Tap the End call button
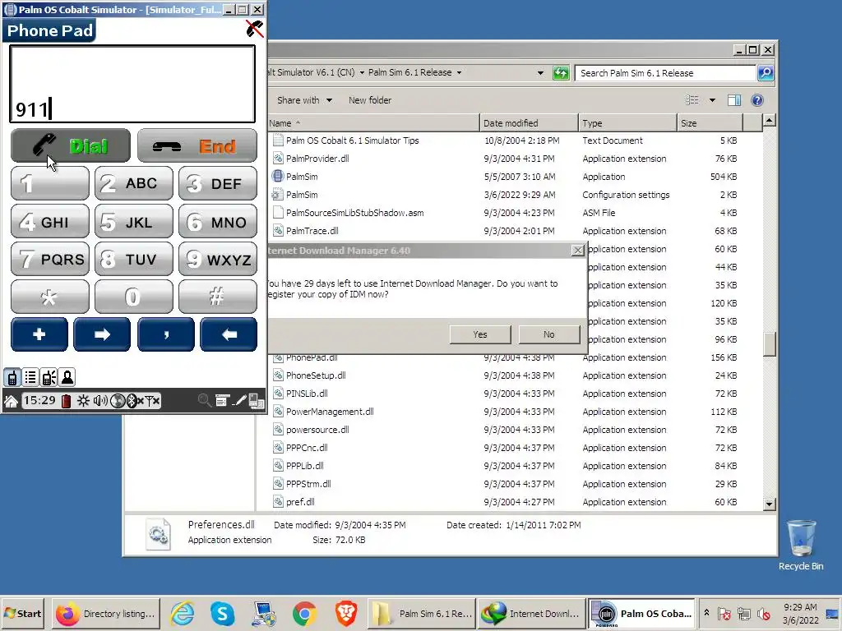The width and height of the screenshot is (842, 631). click(x=197, y=145)
